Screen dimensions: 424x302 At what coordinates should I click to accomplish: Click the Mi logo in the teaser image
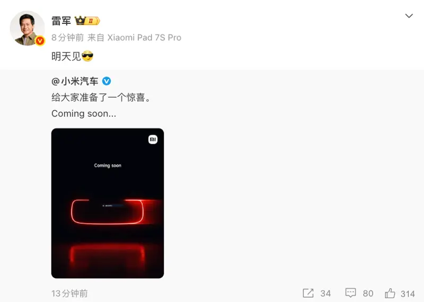pyautogui.click(x=153, y=139)
